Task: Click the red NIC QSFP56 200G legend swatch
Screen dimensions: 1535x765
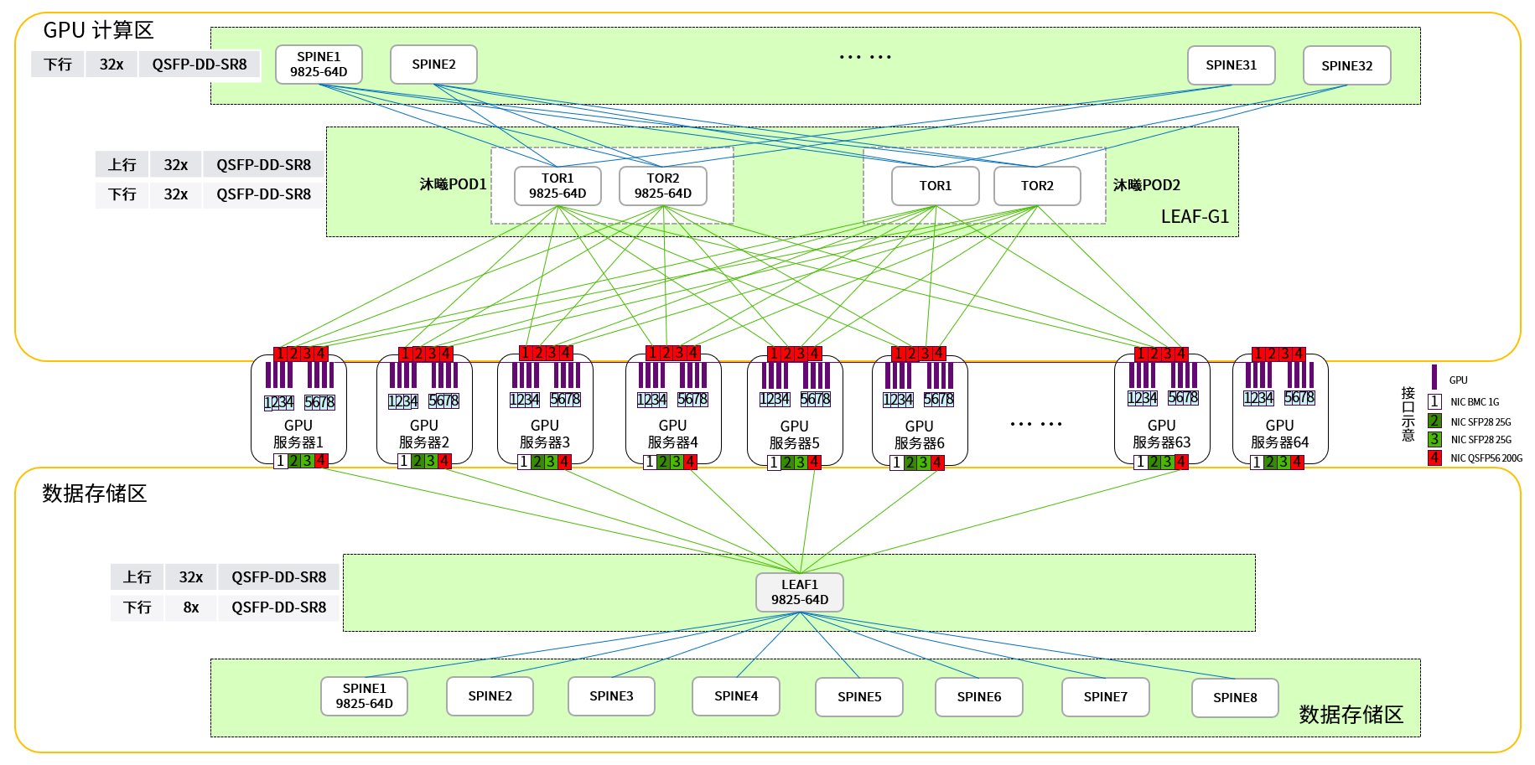Action: [1434, 457]
